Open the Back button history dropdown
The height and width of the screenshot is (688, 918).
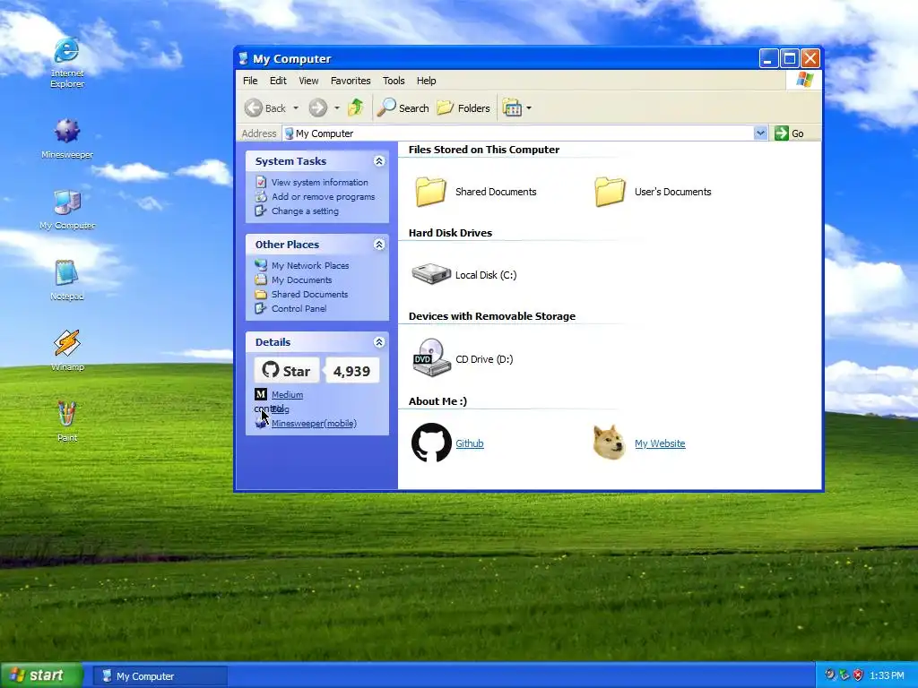click(296, 107)
